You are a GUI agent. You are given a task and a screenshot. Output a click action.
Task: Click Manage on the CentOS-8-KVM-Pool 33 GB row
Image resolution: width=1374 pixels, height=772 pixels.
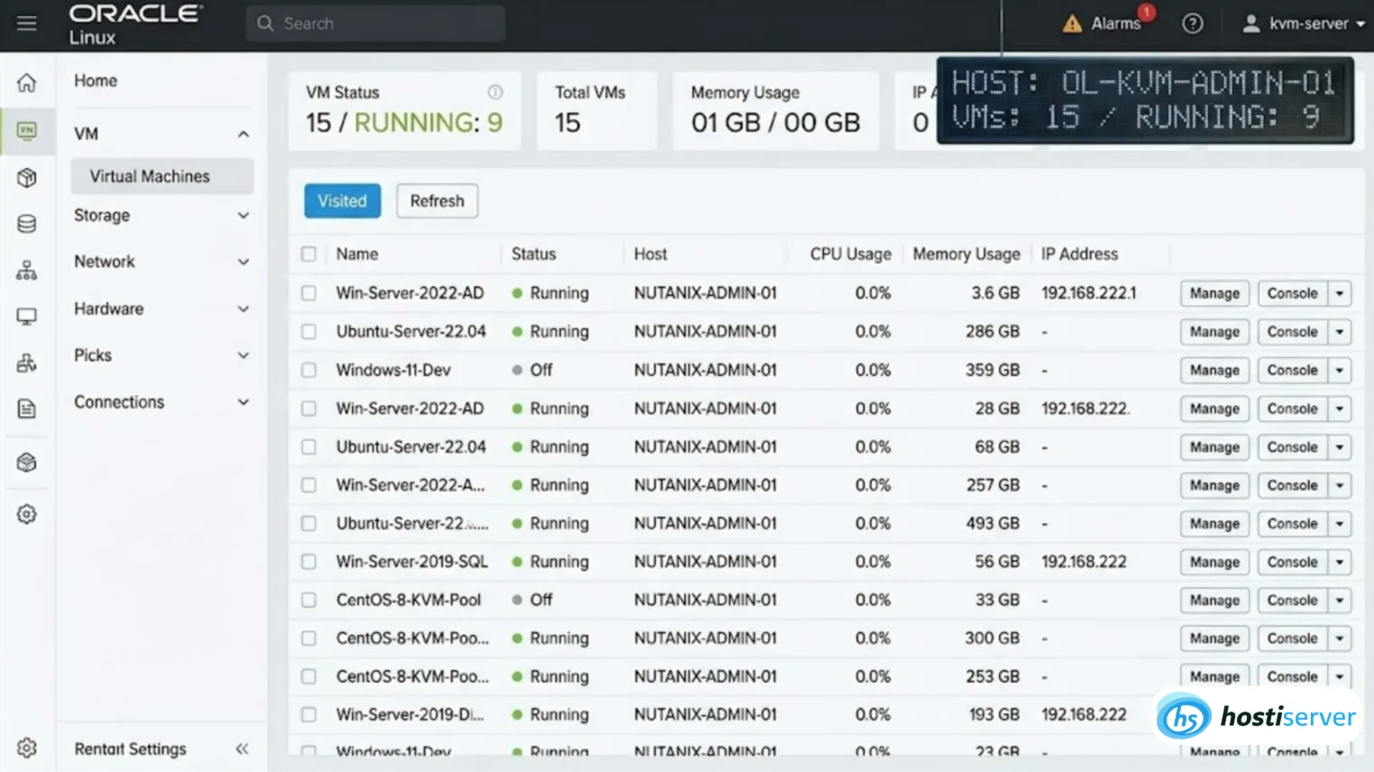[x=1214, y=600]
